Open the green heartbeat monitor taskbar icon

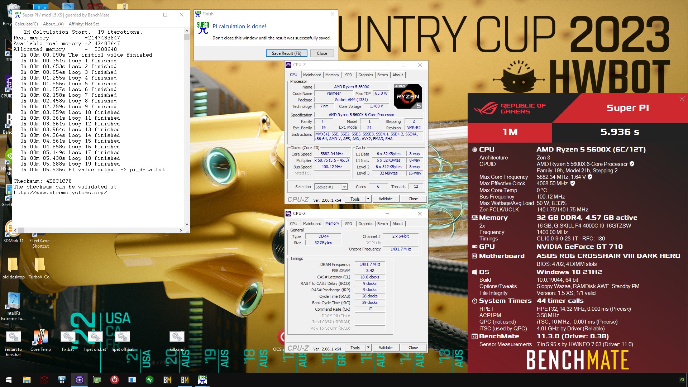(x=150, y=380)
